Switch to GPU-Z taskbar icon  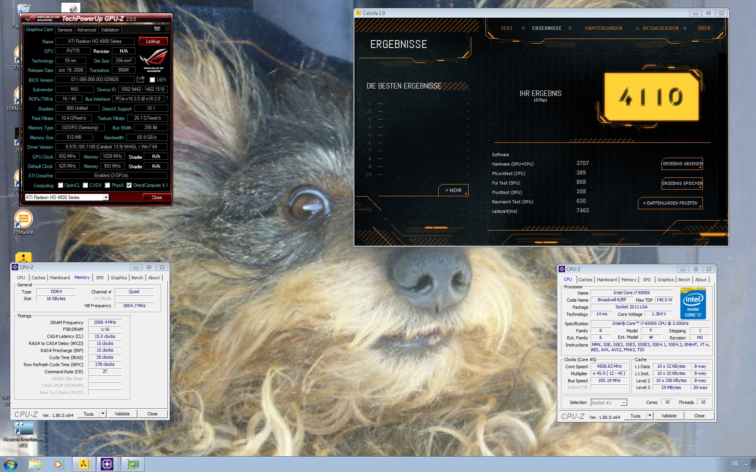pyautogui.click(x=132, y=464)
